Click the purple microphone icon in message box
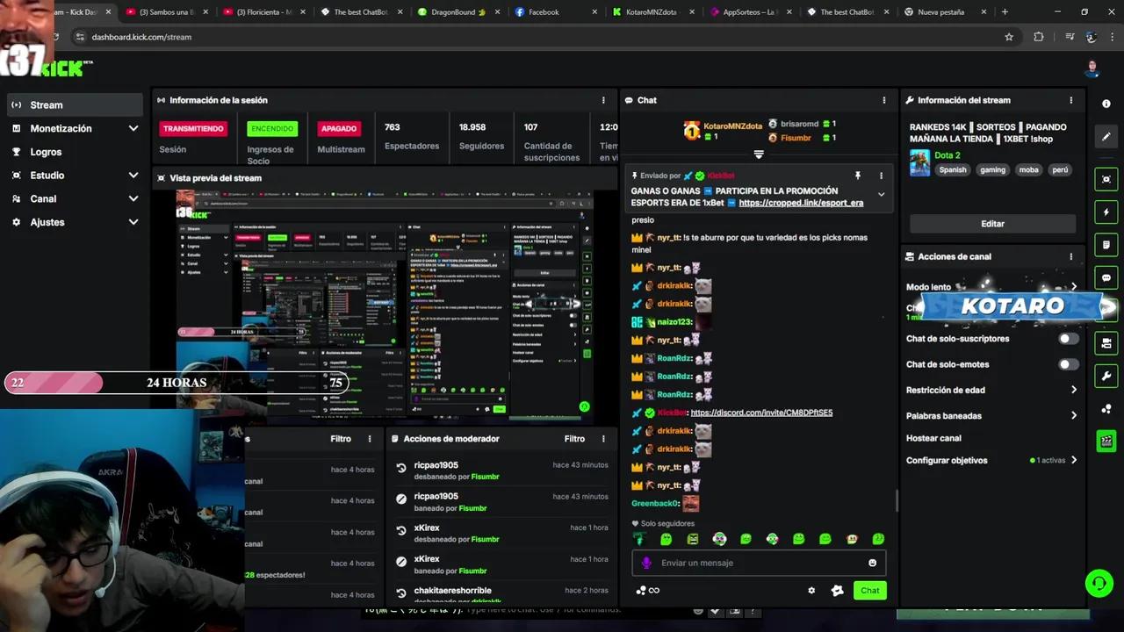The image size is (1124, 632). pos(646,563)
